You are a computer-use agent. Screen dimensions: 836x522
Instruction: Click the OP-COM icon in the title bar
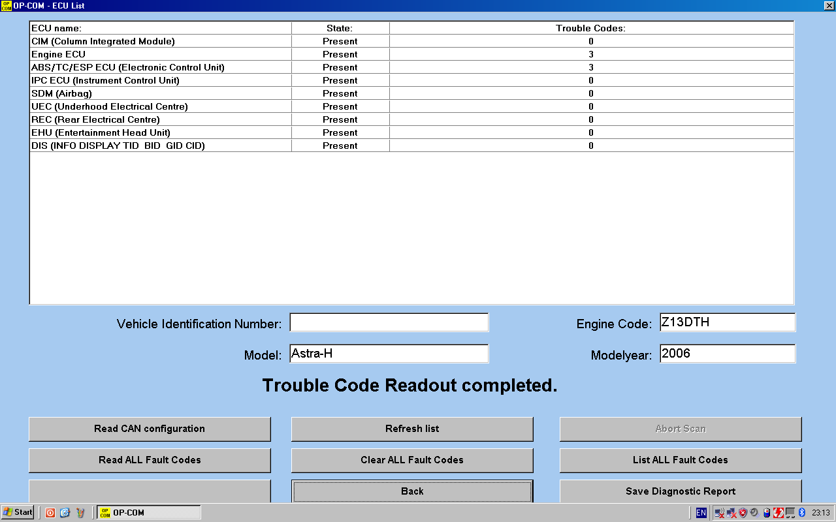pos(6,6)
